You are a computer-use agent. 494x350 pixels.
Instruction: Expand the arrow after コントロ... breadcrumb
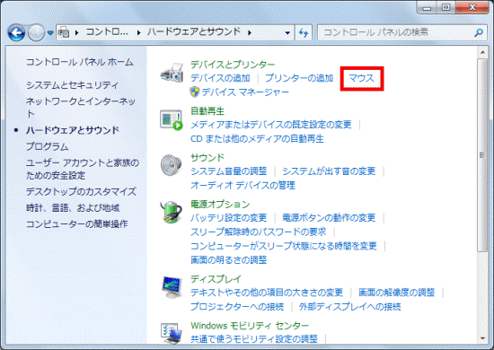[x=138, y=32]
